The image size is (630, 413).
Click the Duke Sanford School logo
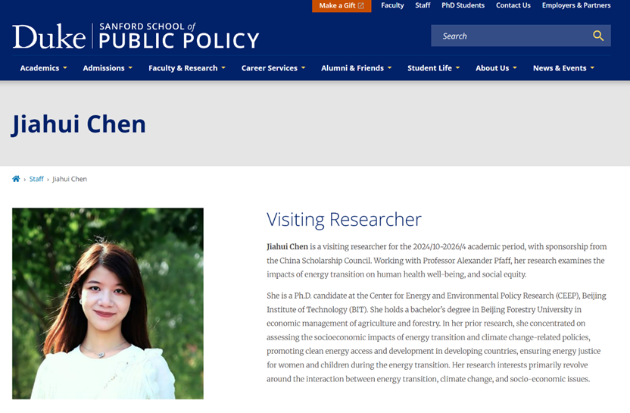click(136, 36)
